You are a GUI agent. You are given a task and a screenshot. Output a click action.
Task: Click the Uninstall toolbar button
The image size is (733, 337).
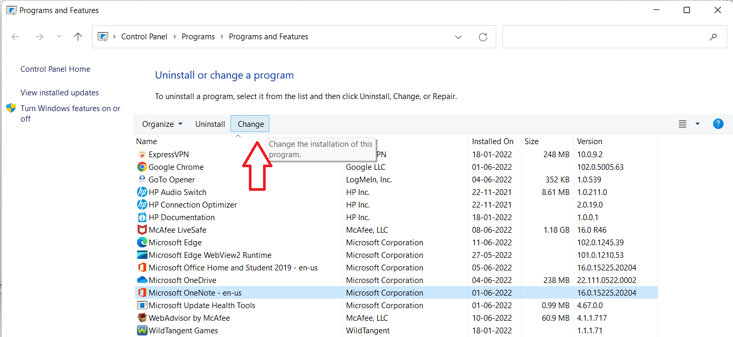210,124
